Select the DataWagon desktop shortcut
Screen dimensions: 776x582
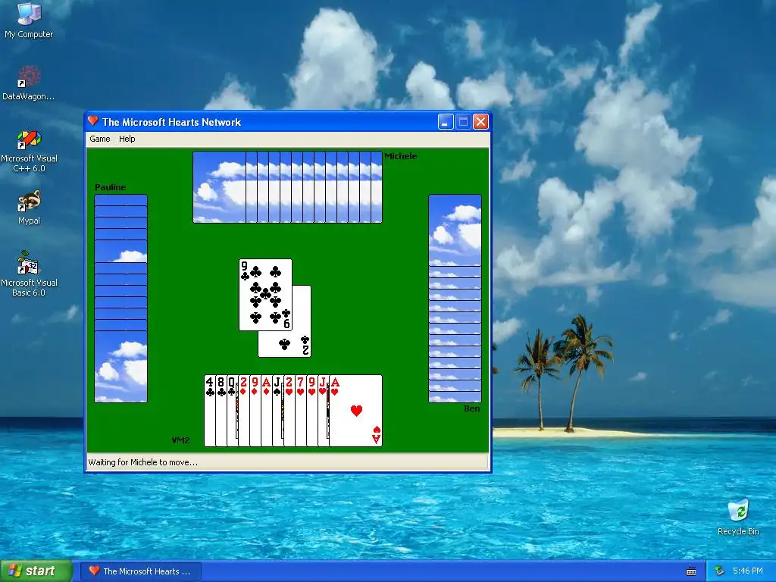pos(29,83)
